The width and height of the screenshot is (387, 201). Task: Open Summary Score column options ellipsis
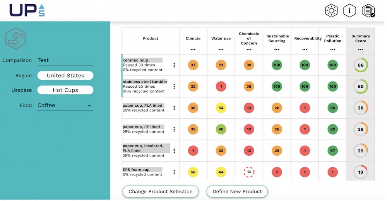click(361, 49)
